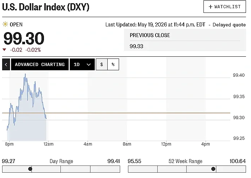
Task: Click the 99.30 current price value
Action: 24,38
